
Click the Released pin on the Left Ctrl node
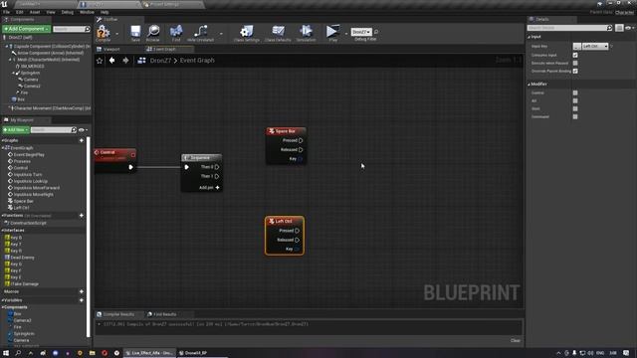pos(297,240)
